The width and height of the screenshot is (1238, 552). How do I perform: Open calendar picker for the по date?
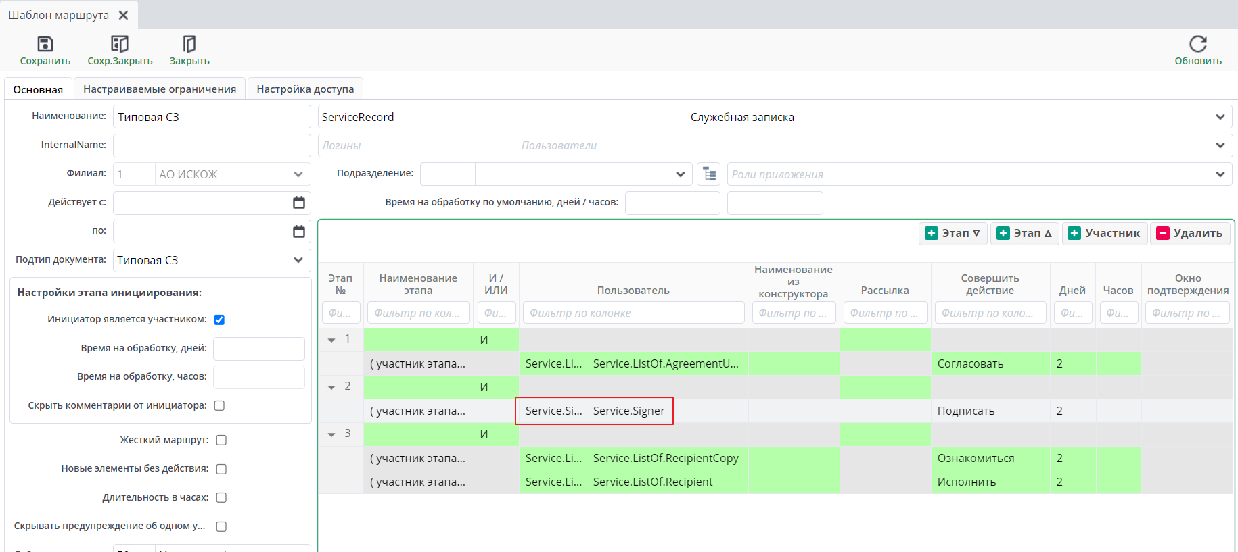298,232
